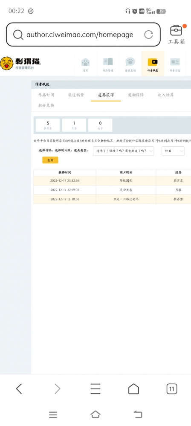
Task: Click the user name 只是一只路过的羊
Action: (126, 199)
